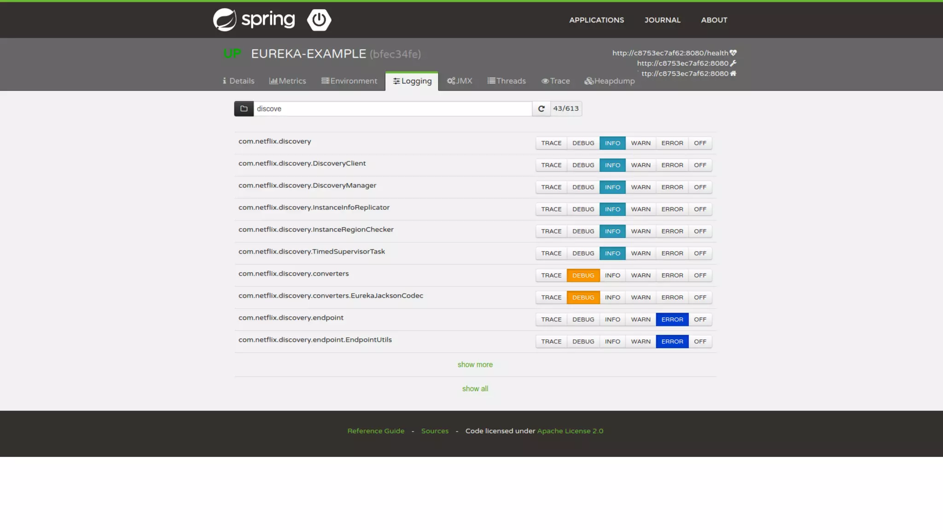Image resolution: width=943 pixels, height=530 pixels.
Task: Switch to the Metrics tab
Action: click(x=287, y=81)
